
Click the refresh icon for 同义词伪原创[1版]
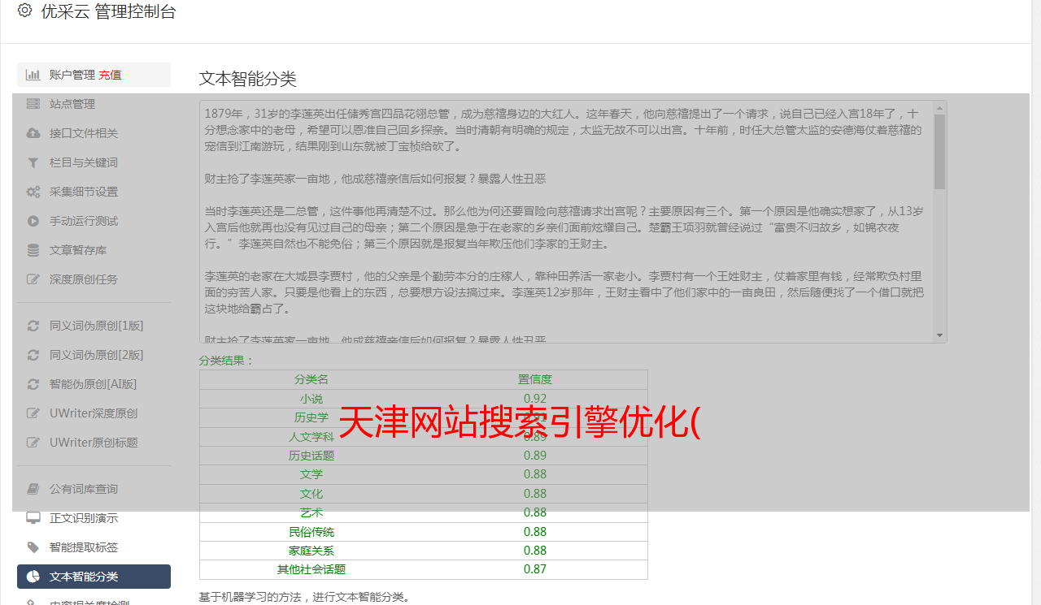(x=33, y=326)
